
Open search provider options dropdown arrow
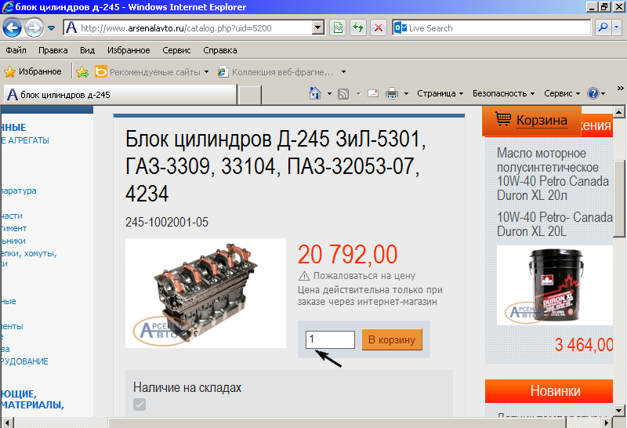(616, 28)
